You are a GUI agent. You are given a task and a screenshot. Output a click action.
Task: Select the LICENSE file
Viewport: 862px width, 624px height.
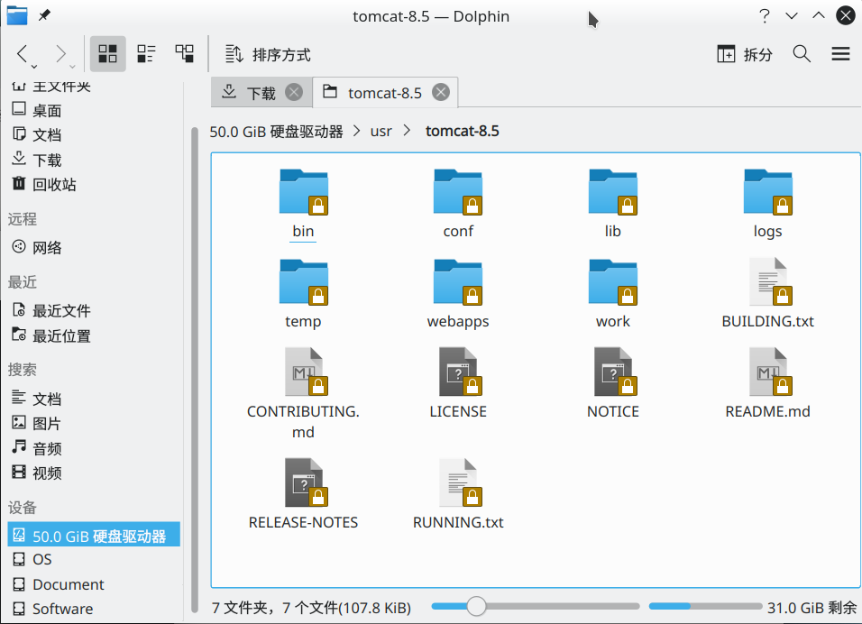coord(458,384)
